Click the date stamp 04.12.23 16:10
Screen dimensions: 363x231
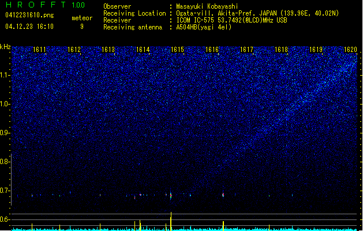pyautogui.click(x=29, y=27)
